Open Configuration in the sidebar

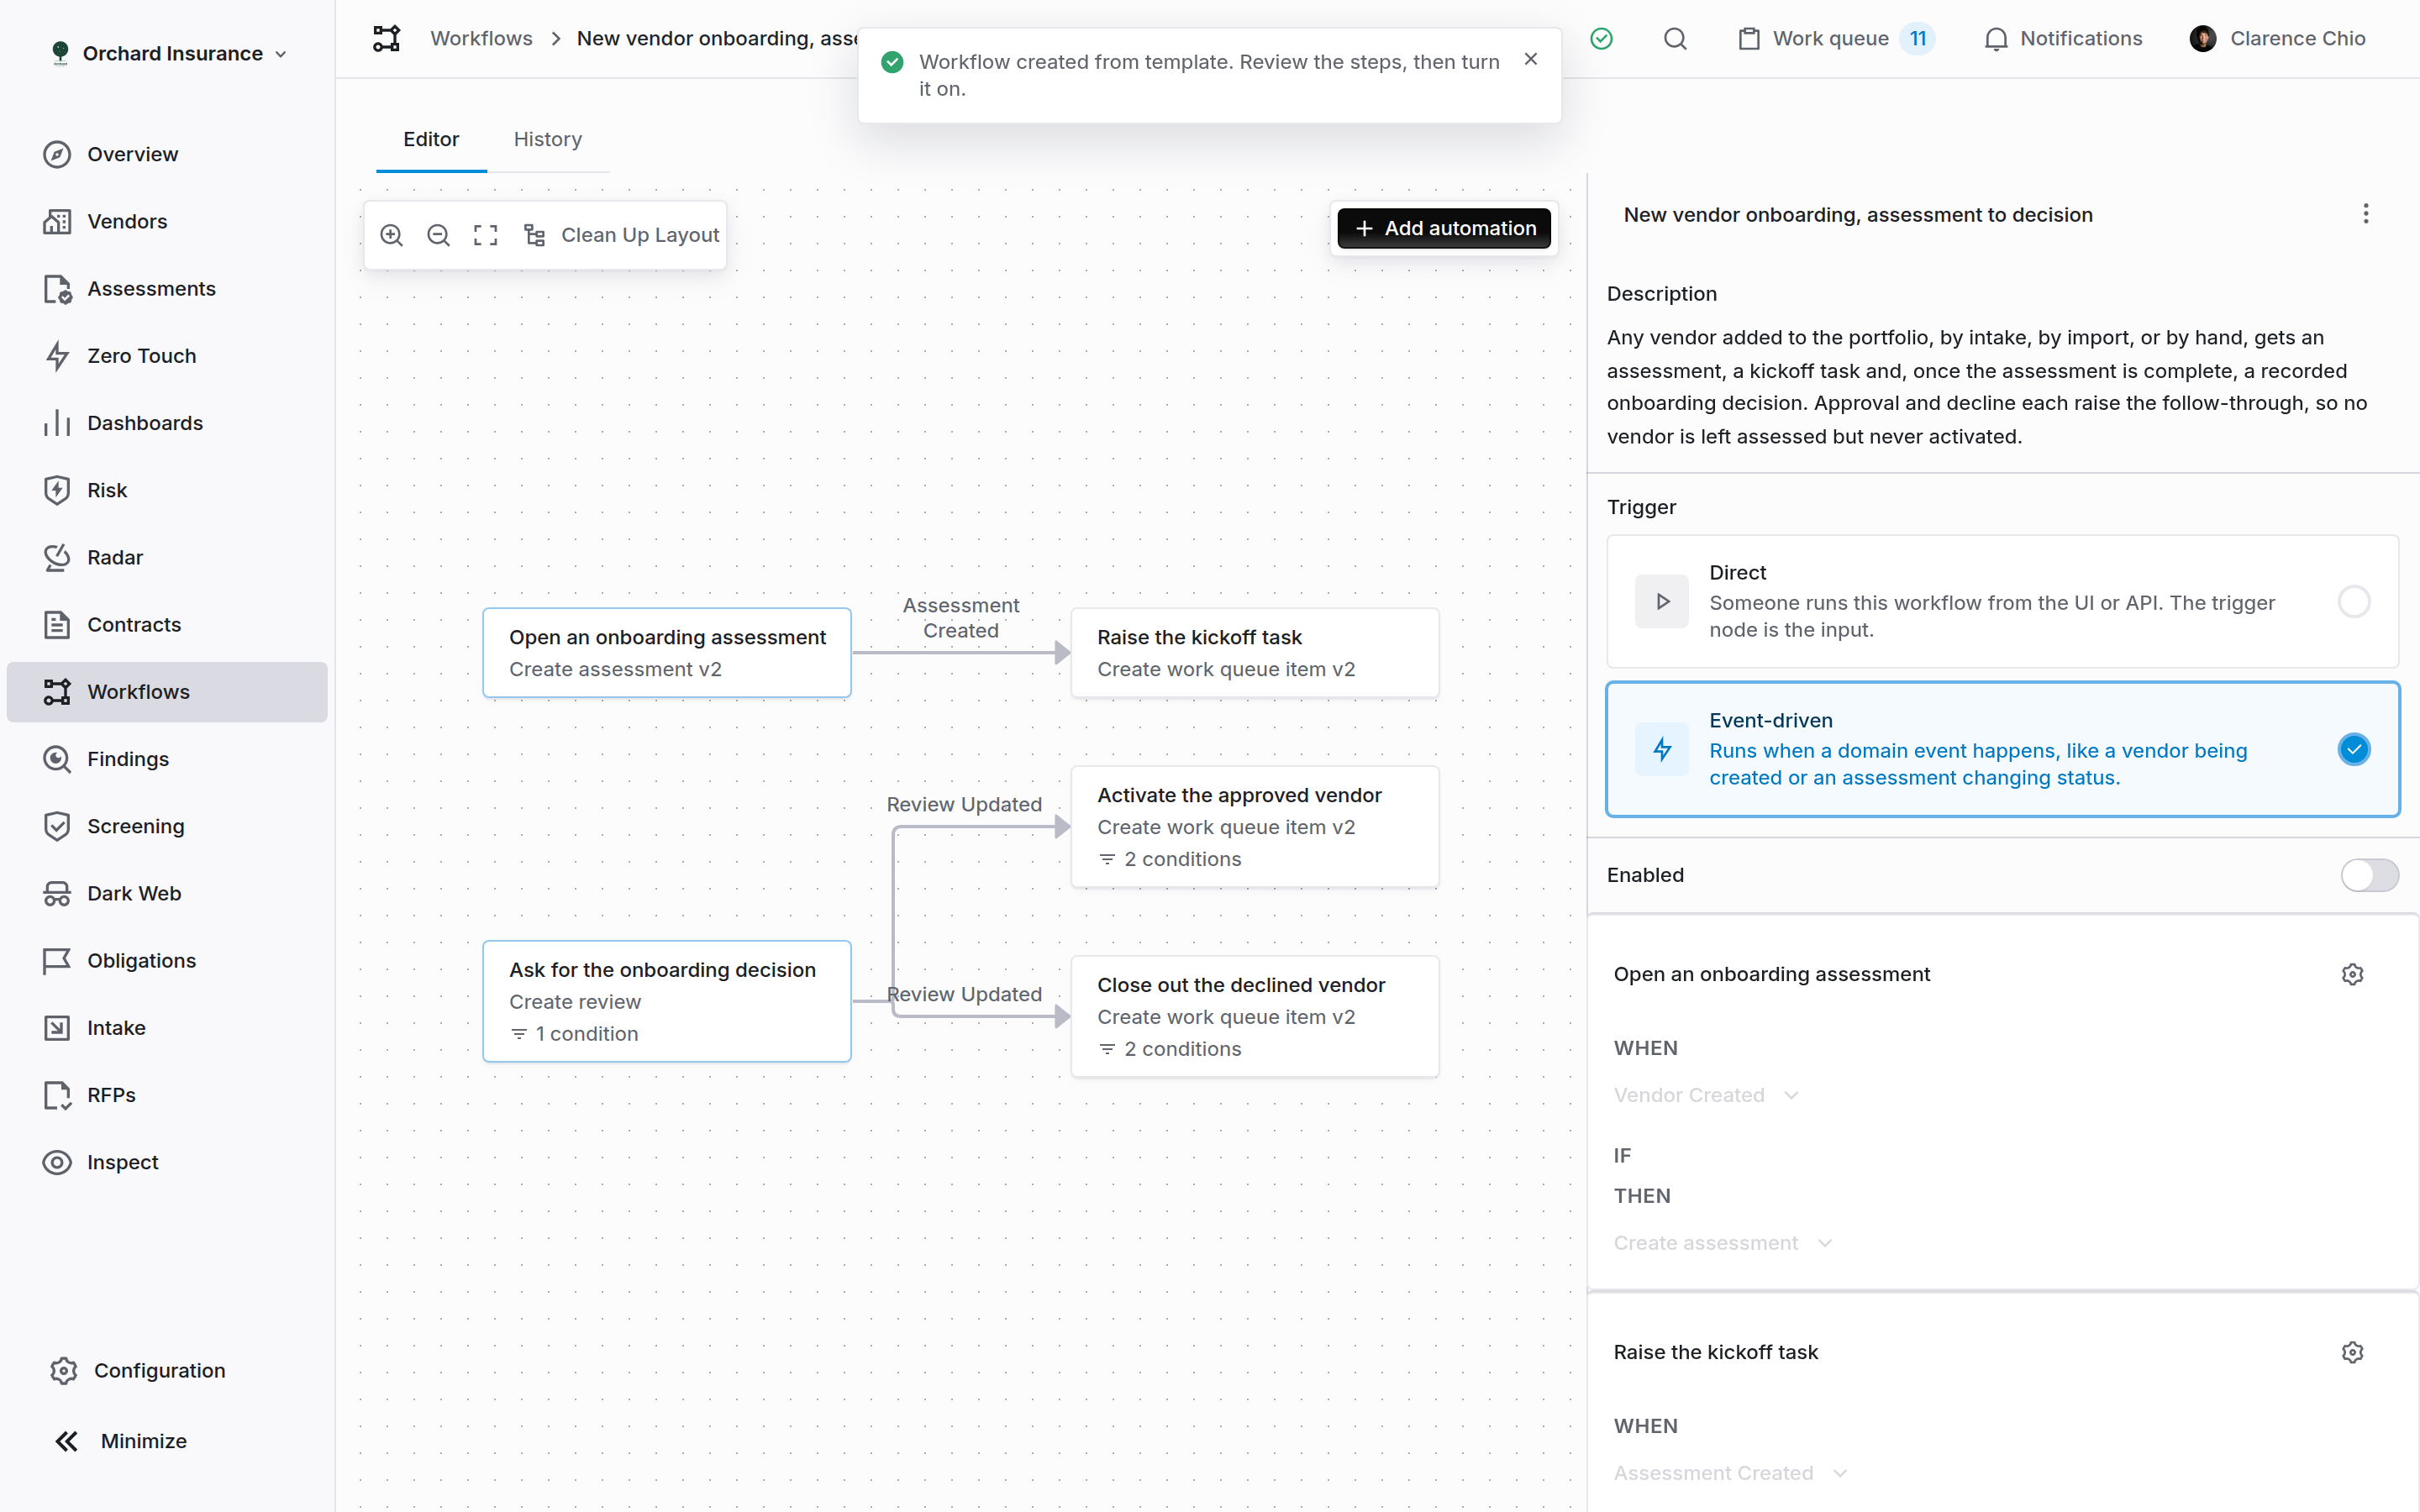click(x=138, y=1371)
